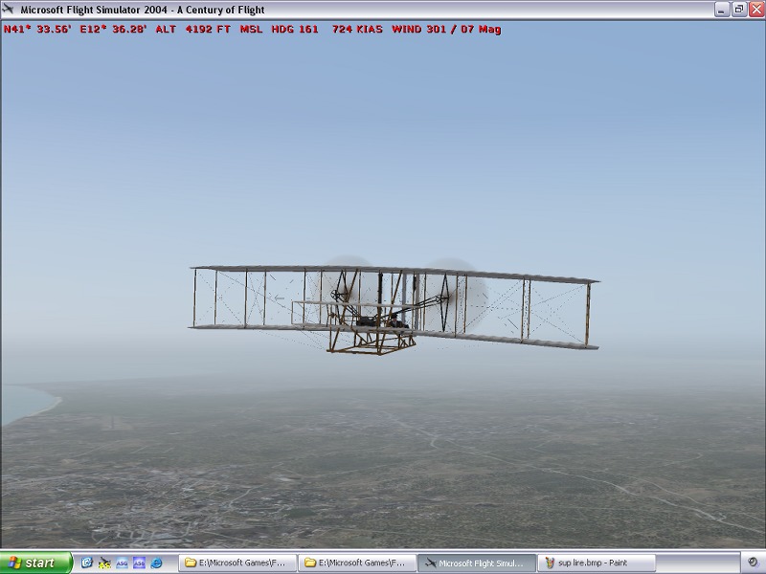The width and height of the screenshot is (766, 574).
Task: Restore down the Flight Simulator window
Action: (x=738, y=9)
